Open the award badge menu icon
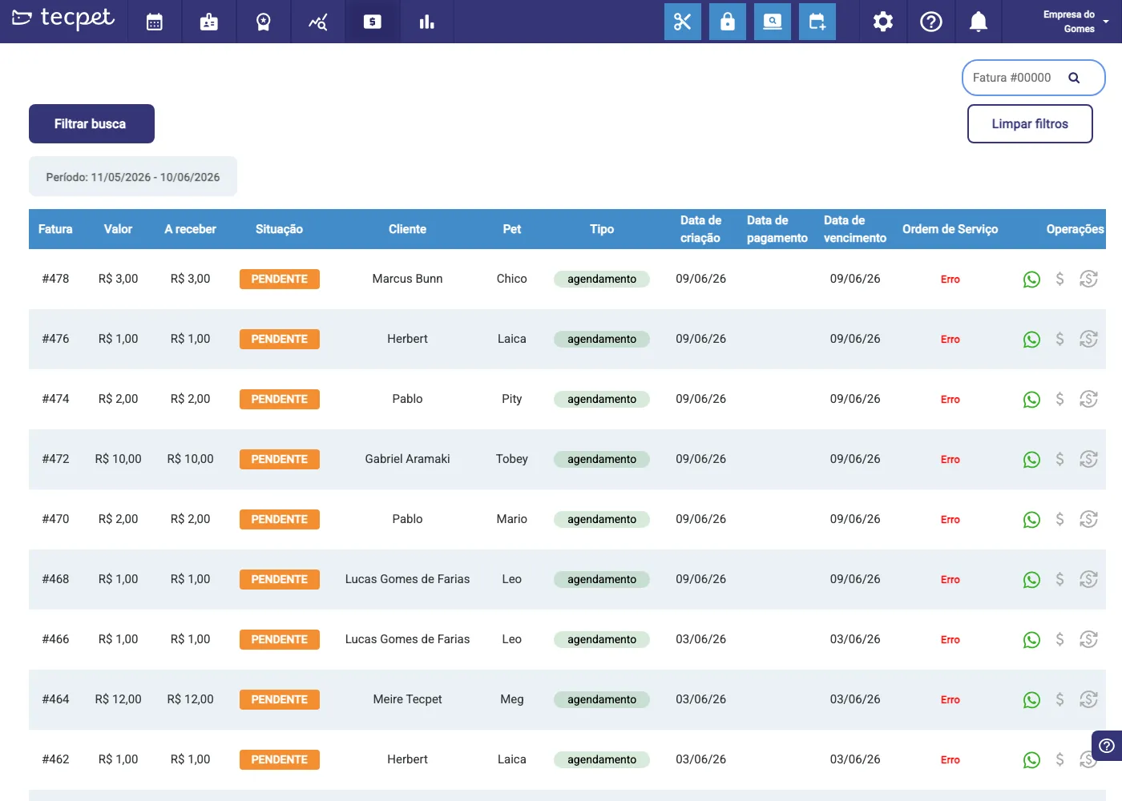Image resolution: width=1122 pixels, height=801 pixels. click(263, 22)
